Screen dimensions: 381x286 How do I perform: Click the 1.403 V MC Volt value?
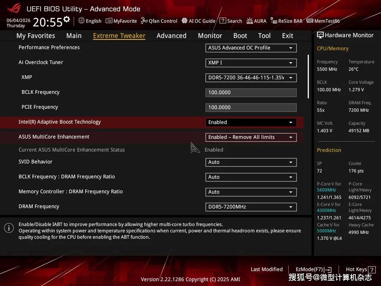pyautogui.click(x=324, y=131)
